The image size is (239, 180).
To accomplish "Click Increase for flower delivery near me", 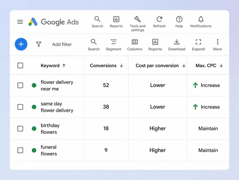I will [x=206, y=85].
